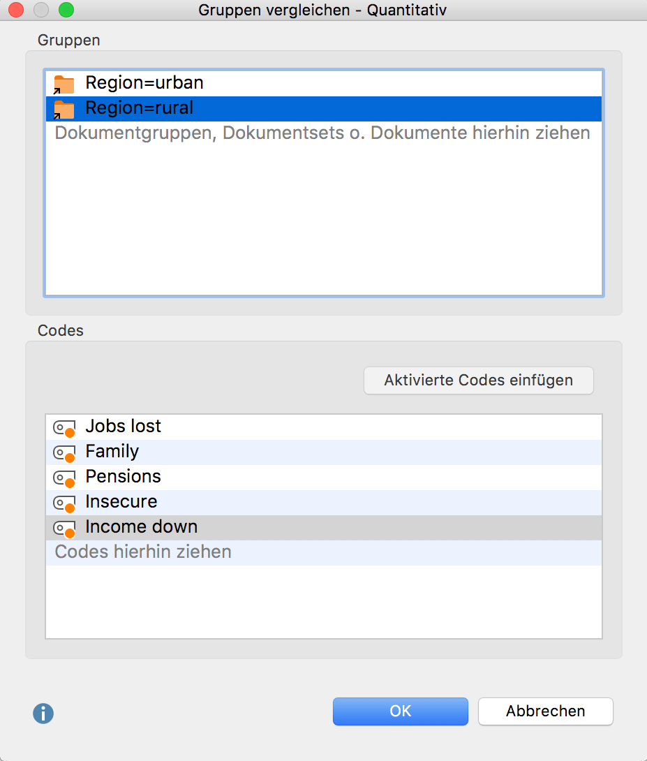Select the Insecure code

point(121,502)
